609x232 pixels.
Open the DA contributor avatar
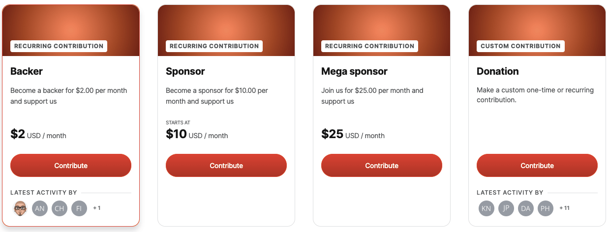tap(526, 208)
